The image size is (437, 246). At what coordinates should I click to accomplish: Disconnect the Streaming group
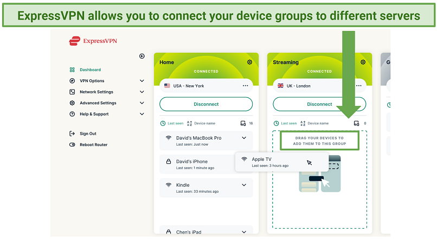[x=319, y=104]
